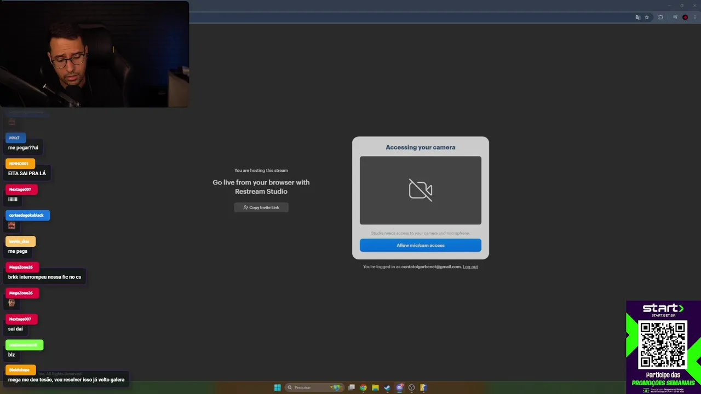
Task: Click the 'Studio needs access to your camera' note
Action: pos(420,233)
